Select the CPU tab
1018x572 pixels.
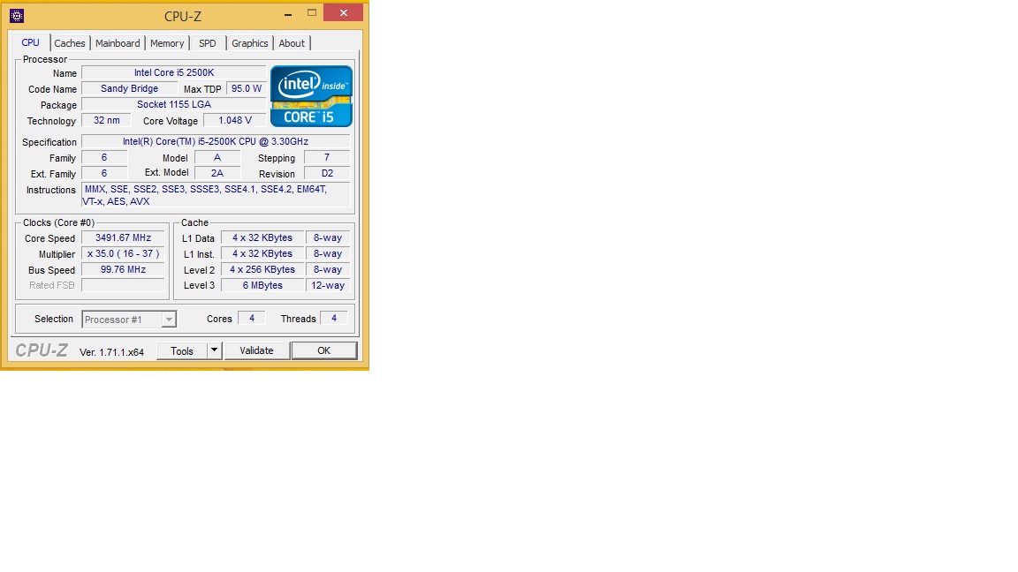click(x=31, y=42)
